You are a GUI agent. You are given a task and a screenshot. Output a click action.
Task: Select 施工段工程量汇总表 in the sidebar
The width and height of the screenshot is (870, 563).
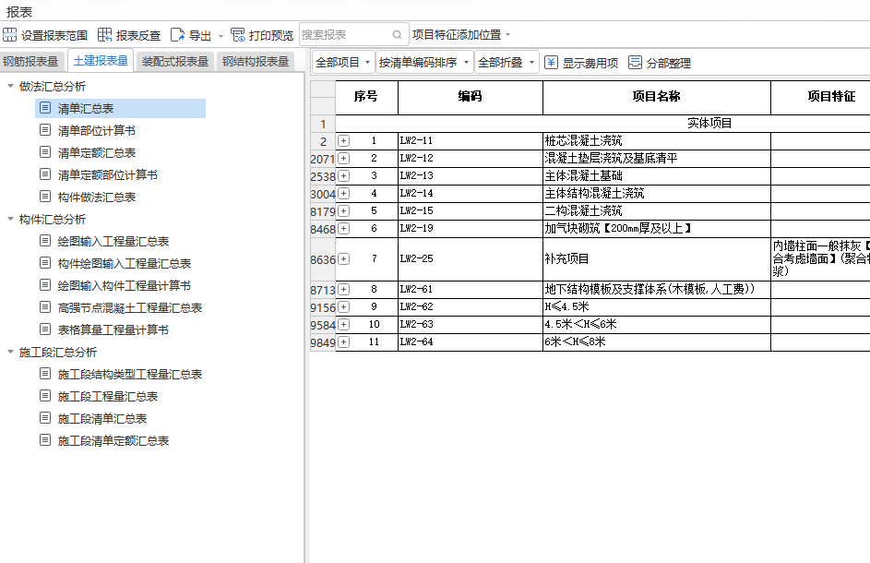point(102,396)
